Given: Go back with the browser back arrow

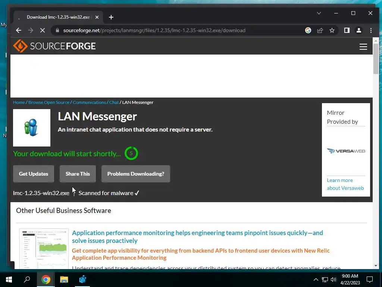Looking at the screenshot, I should (19, 31).
